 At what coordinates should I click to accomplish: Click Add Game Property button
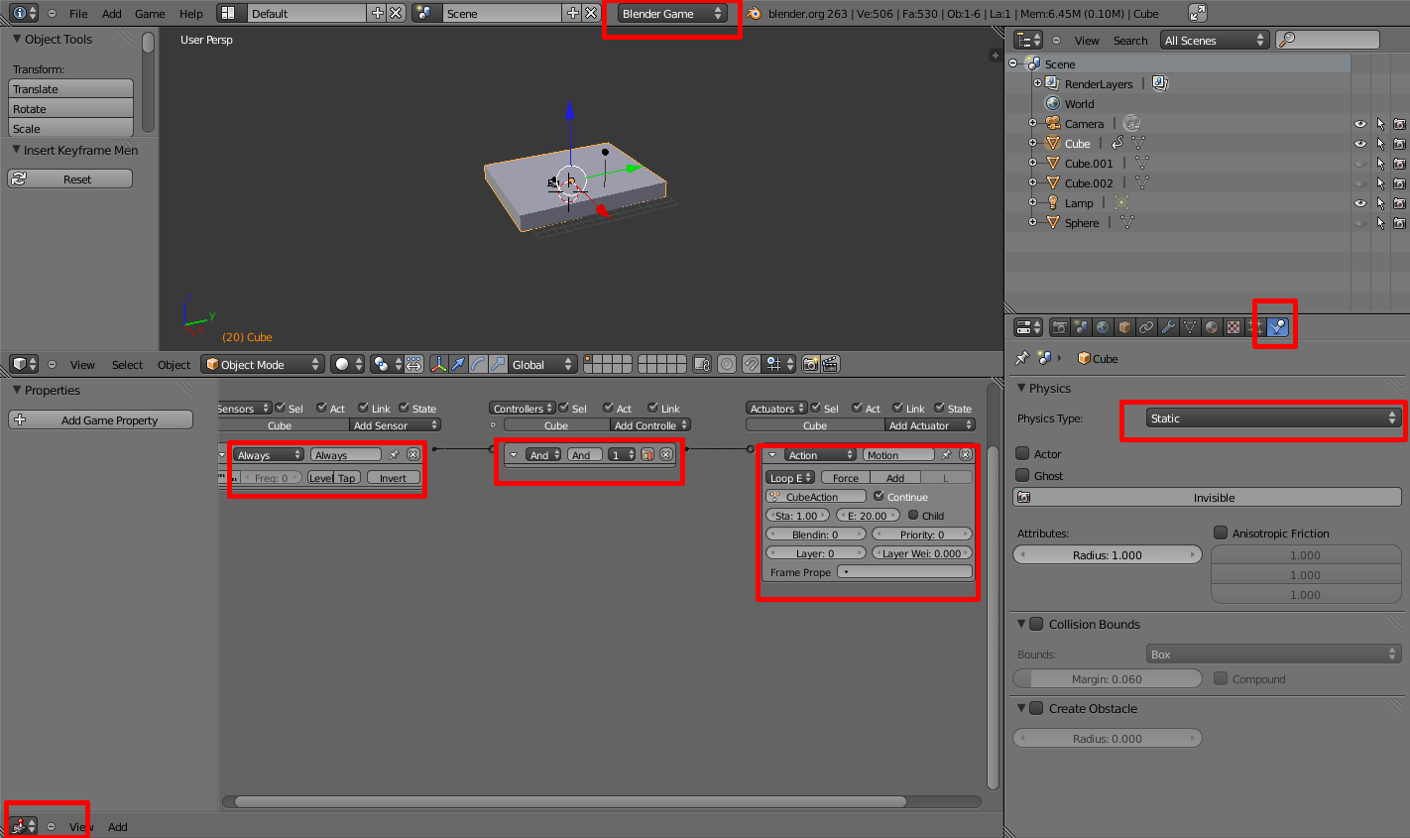101,419
